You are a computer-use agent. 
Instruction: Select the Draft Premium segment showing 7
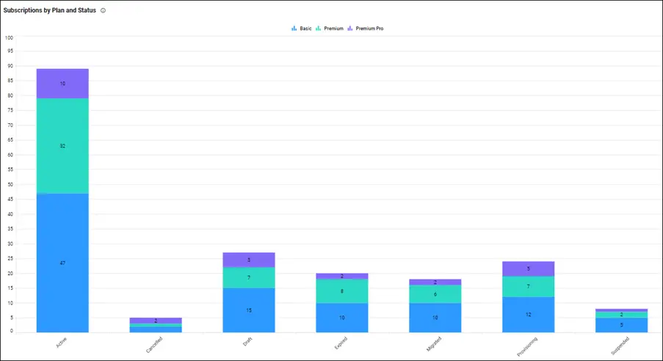(249, 278)
